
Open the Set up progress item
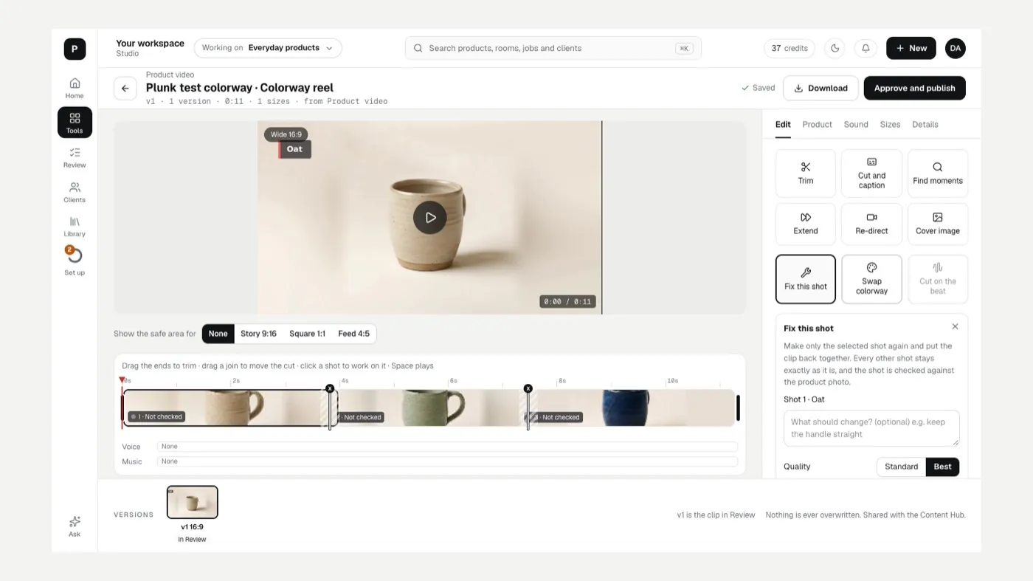tap(75, 261)
